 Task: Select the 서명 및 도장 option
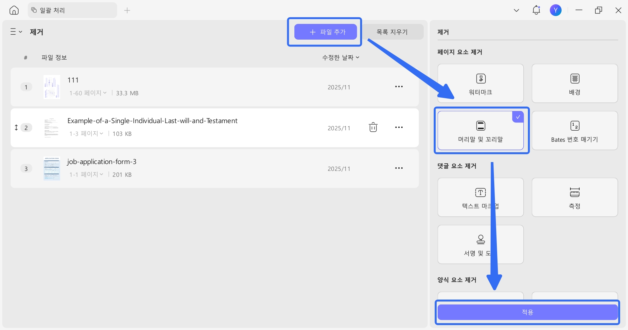pyautogui.click(x=480, y=245)
